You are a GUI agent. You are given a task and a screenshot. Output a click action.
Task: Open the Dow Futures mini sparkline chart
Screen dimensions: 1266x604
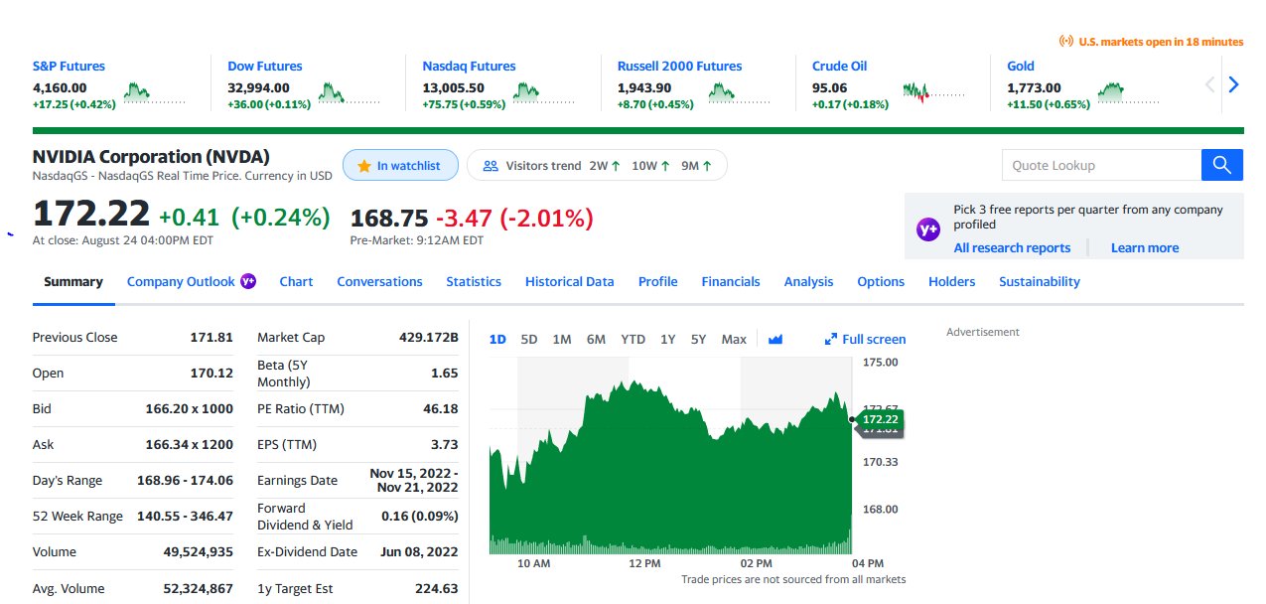tap(349, 93)
